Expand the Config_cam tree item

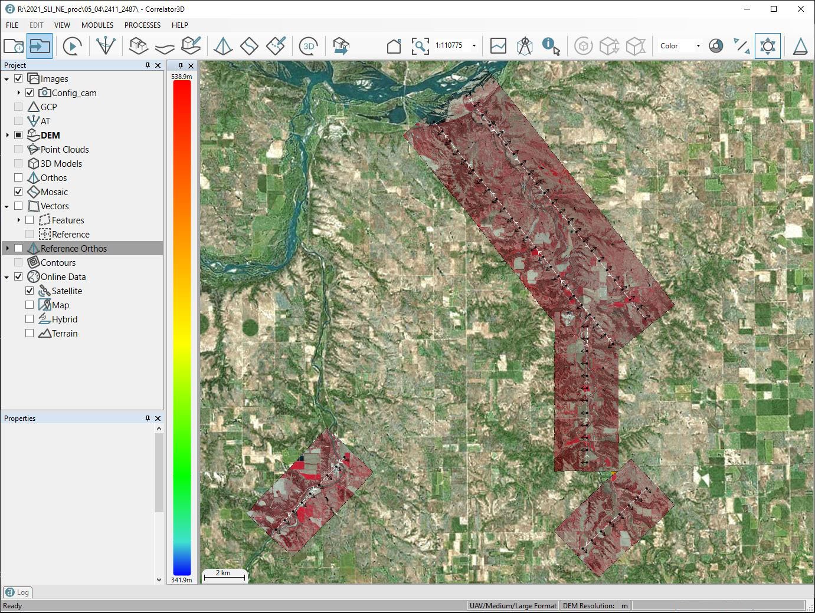19,93
